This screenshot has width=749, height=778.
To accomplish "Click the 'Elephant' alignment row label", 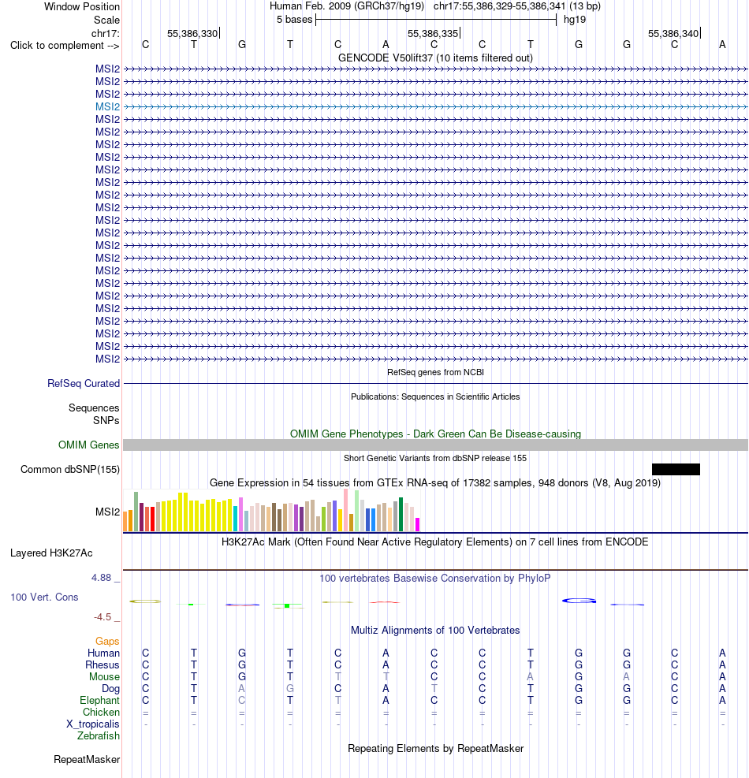I will (x=100, y=701).
